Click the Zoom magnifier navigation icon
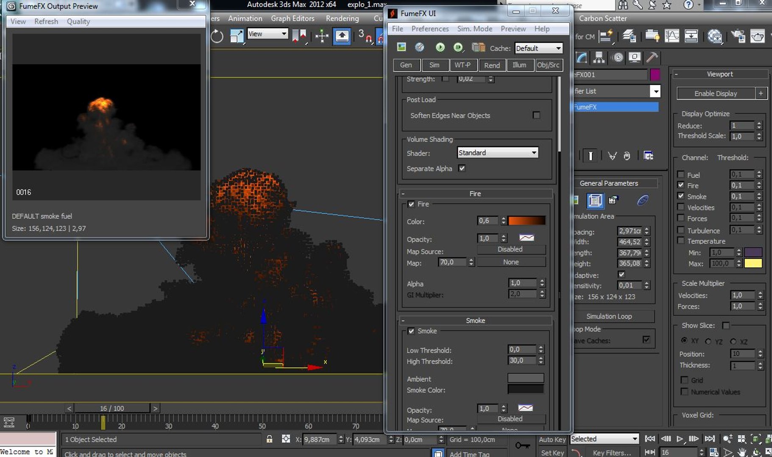The height and width of the screenshot is (457, 772). pyautogui.click(x=727, y=439)
